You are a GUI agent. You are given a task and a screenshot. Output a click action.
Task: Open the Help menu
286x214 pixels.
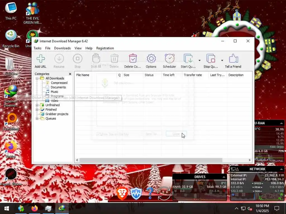pos(89,48)
